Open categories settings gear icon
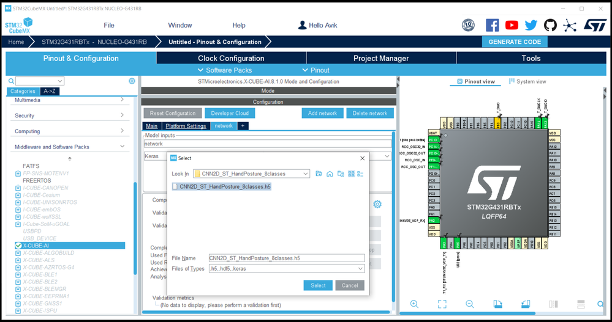612x322 pixels. pos(132,81)
